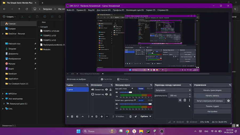
Task: Open advanced audio properties icon in mixer
Action: click(x=136, y=117)
